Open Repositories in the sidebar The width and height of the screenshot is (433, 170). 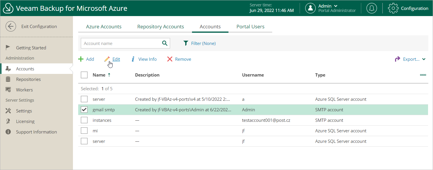click(28, 79)
